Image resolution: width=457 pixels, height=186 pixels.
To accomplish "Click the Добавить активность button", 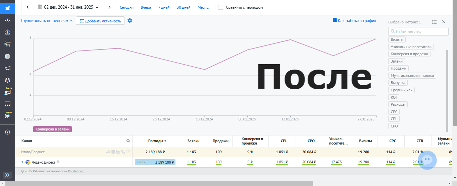I will 100,21.
